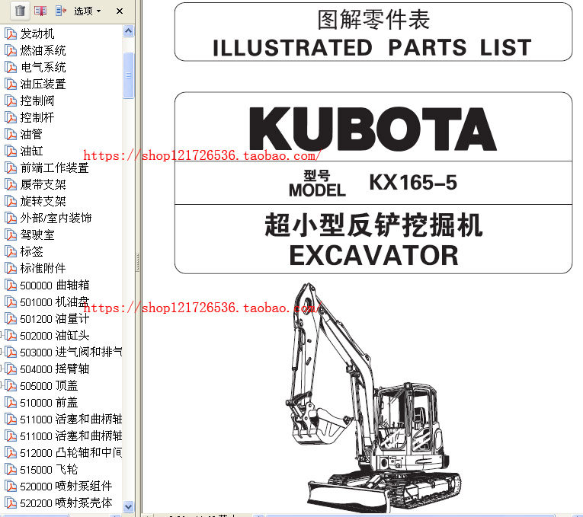Open bookmark 502000 油缸头
This screenshot has height=517, width=583.
55,335
